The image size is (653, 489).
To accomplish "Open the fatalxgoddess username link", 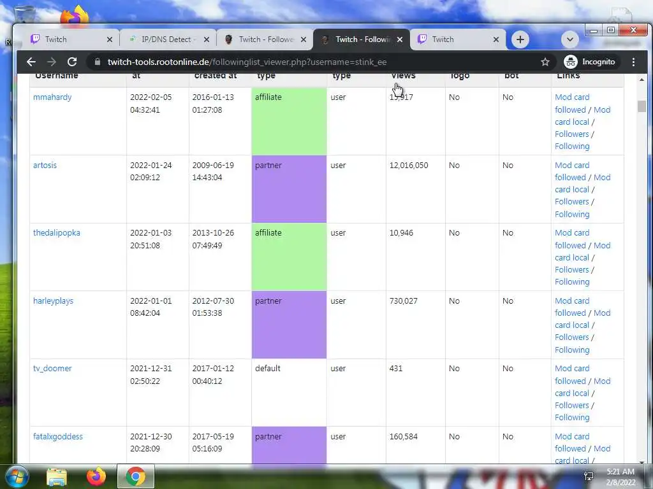I will coord(58,436).
